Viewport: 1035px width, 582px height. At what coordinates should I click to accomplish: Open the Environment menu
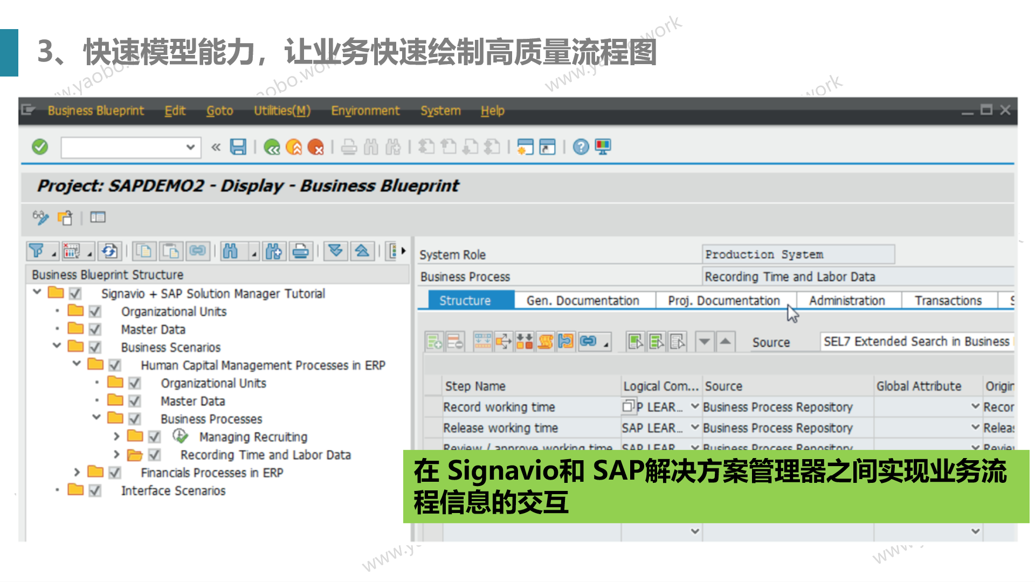[x=365, y=110]
